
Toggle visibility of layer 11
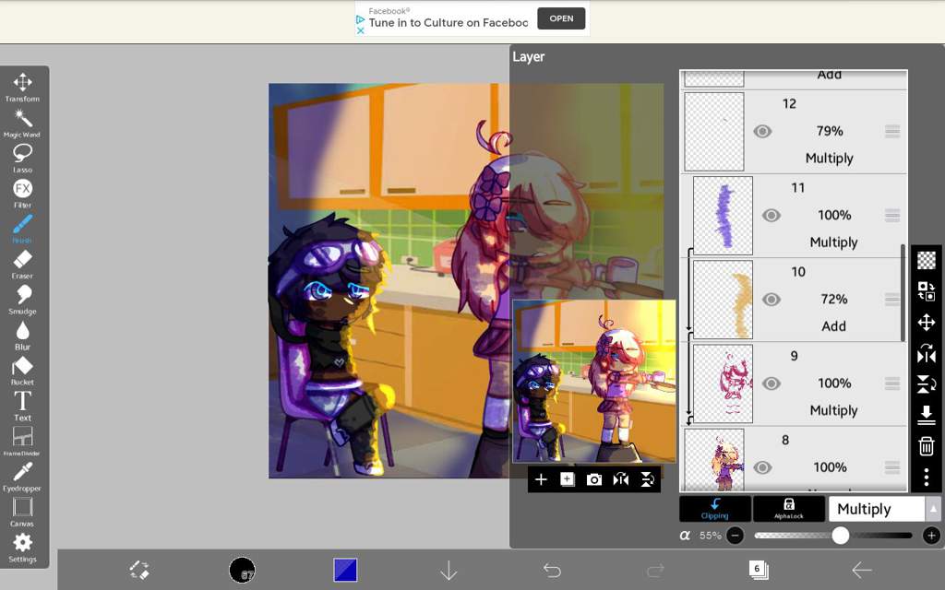pyautogui.click(x=771, y=216)
